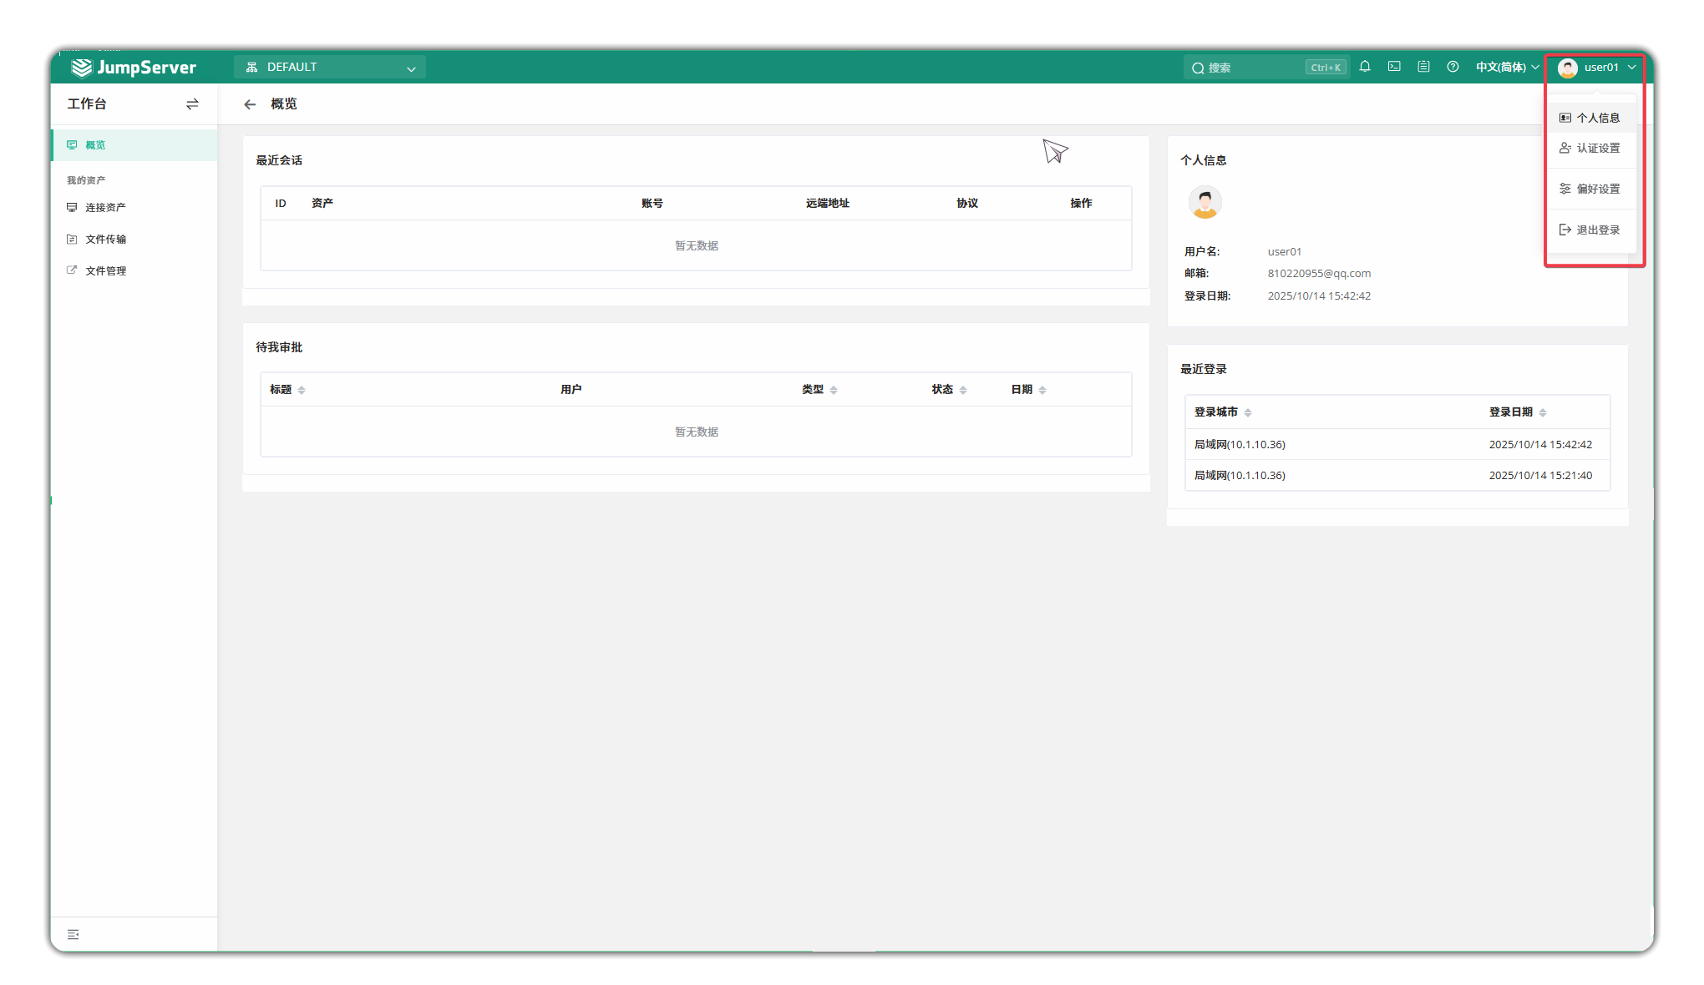
Task: Click the help question mark icon
Action: pyautogui.click(x=1453, y=67)
